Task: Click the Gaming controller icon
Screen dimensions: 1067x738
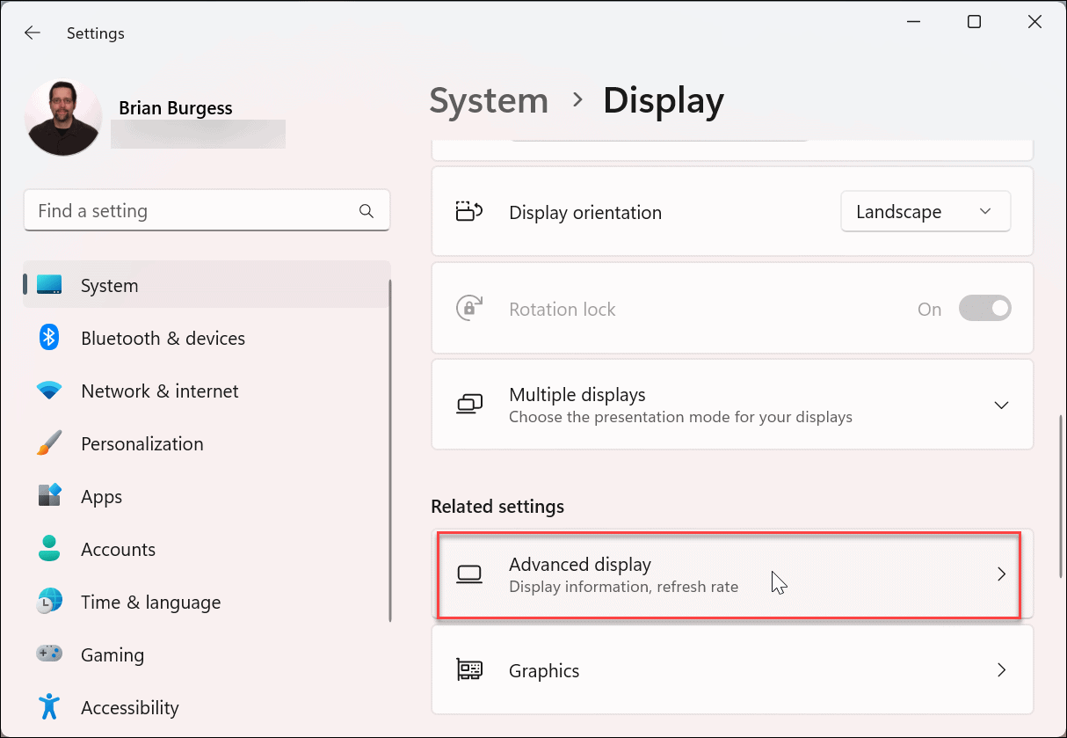Action: point(48,654)
